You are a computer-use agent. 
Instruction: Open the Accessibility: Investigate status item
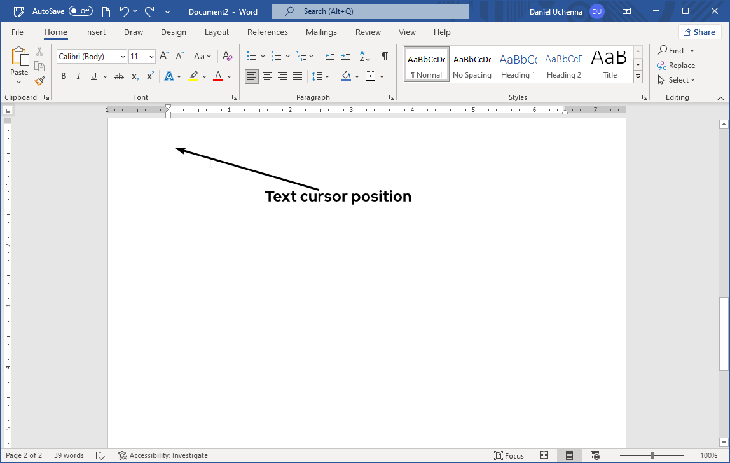[x=163, y=455]
